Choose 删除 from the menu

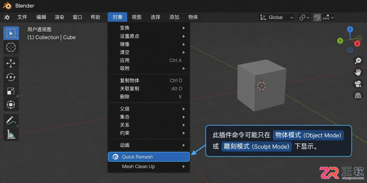149,97
